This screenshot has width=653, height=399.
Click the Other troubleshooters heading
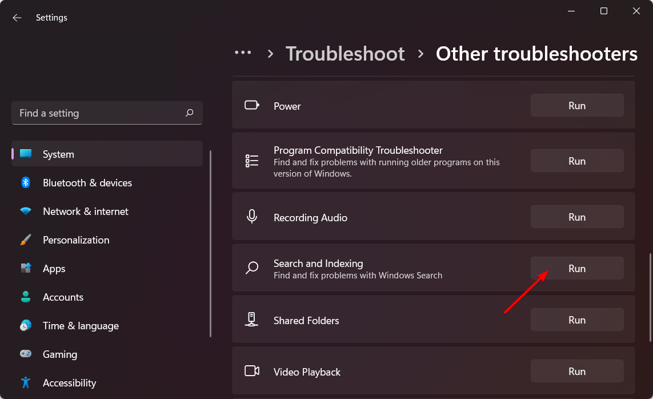coord(536,54)
